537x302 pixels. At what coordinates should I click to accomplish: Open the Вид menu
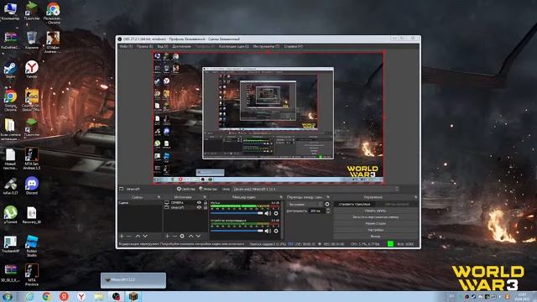tap(162, 46)
